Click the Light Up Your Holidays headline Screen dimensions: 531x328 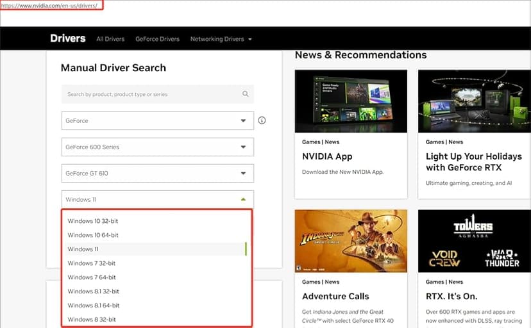[x=473, y=161]
